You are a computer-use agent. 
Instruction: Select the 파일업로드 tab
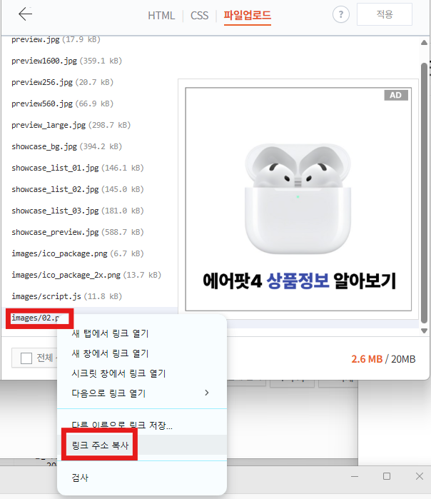point(247,15)
